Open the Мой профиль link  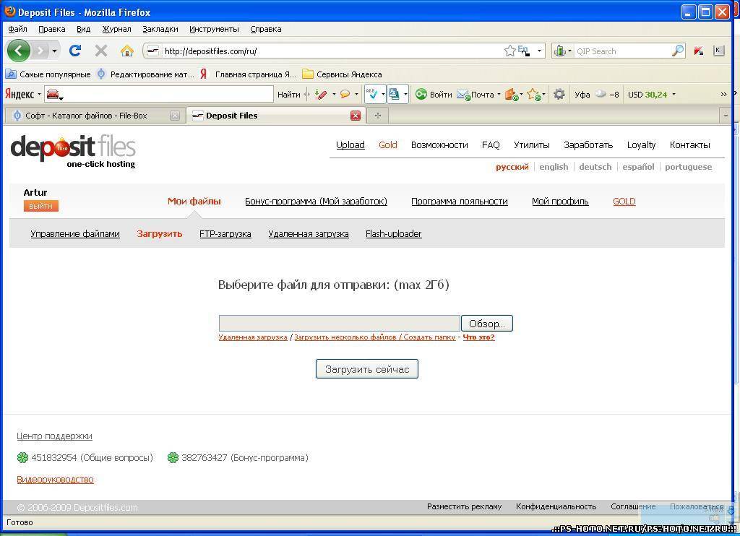(560, 202)
